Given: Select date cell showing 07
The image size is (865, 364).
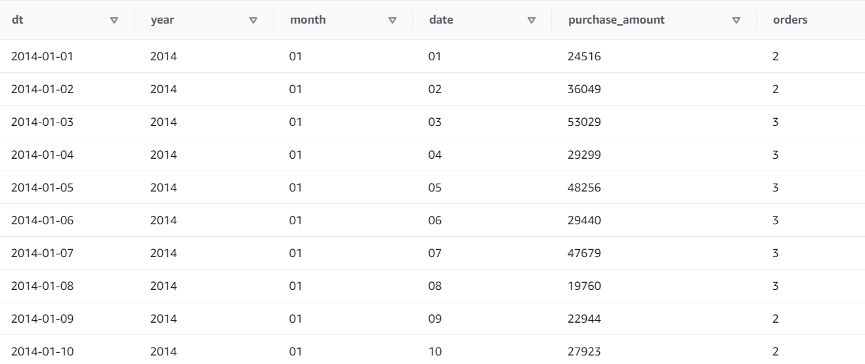Looking at the screenshot, I should click(434, 253).
